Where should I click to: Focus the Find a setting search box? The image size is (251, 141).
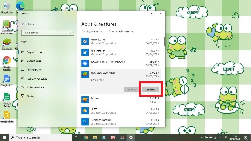tap(47, 33)
